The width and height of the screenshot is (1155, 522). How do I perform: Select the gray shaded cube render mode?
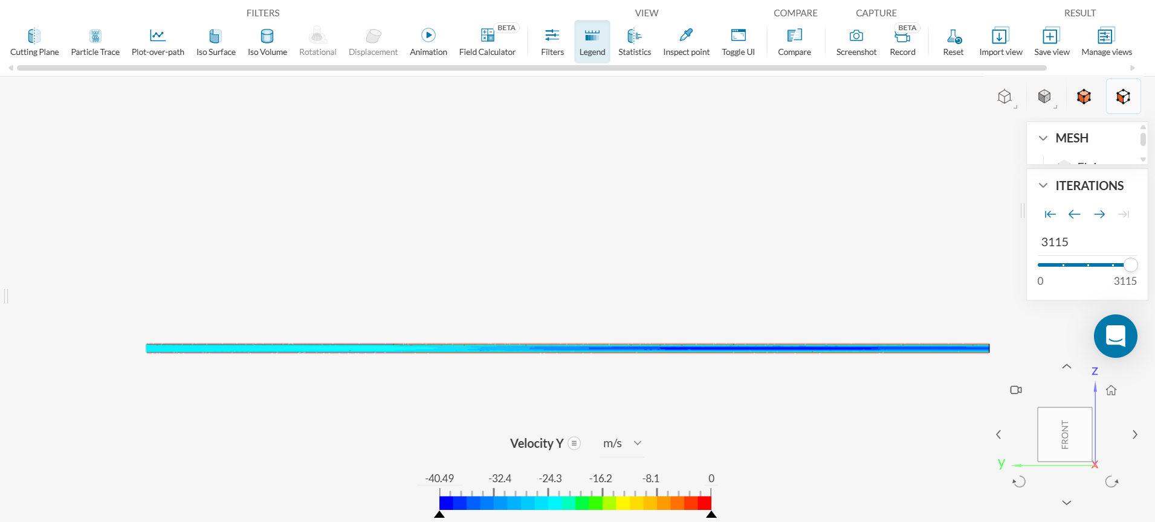(1044, 97)
